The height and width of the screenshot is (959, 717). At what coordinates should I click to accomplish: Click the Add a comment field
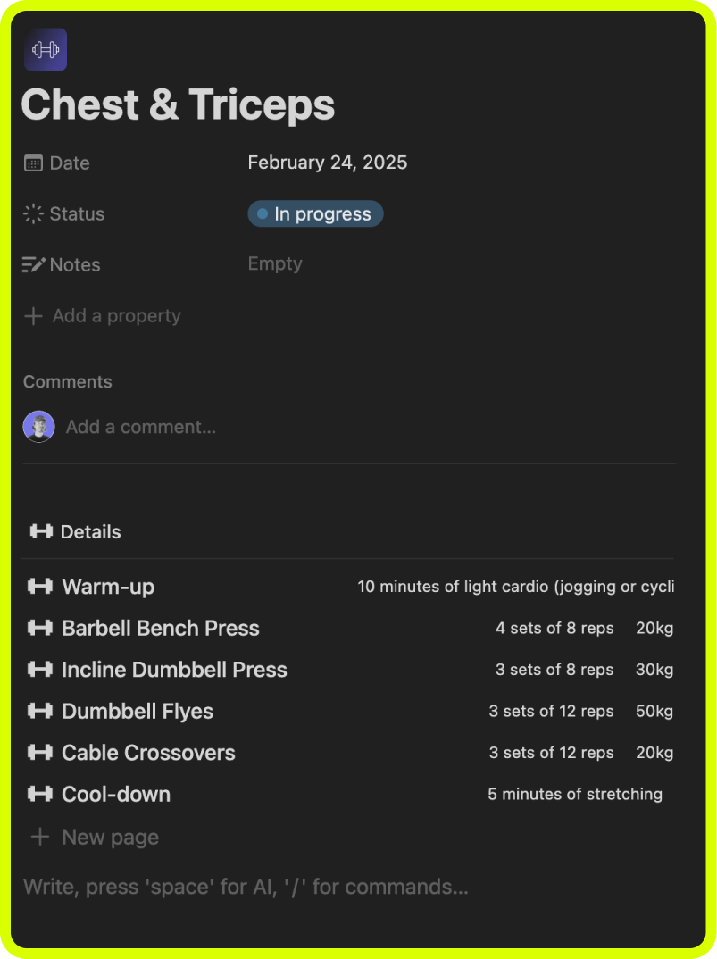coord(141,427)
